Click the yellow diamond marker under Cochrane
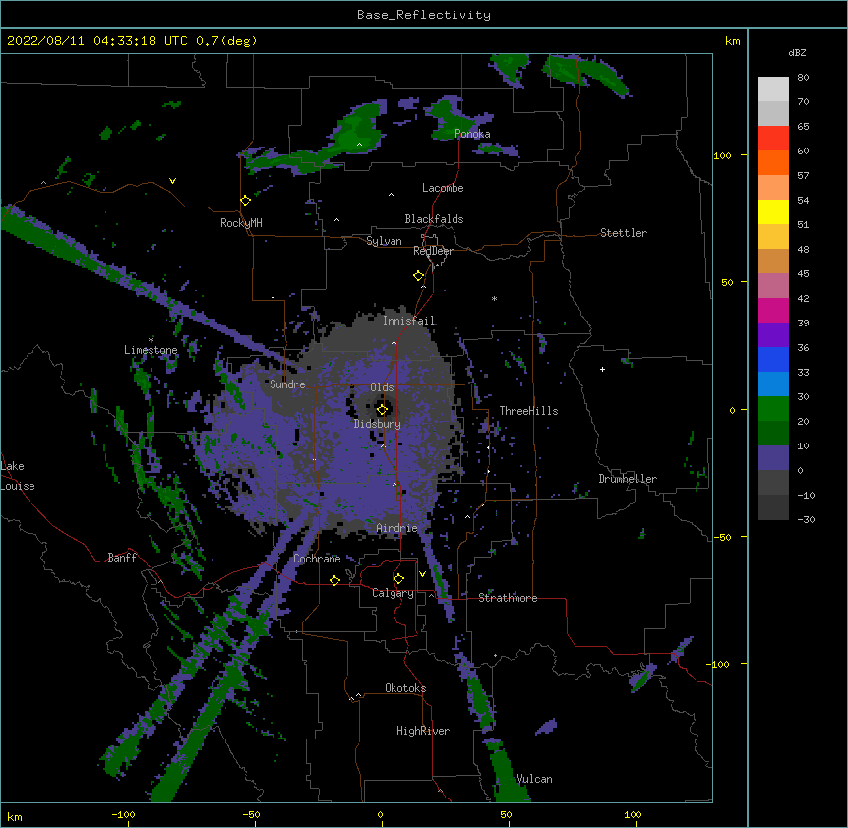The image size is (848, 828). [x=334, y=580]
